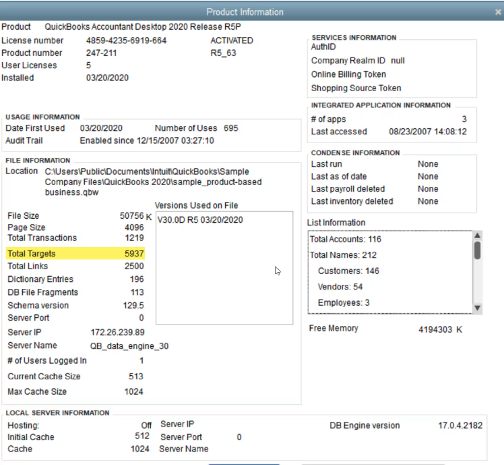Viewport: 504px width, 465px height.
Task: Click the Last accessed 08/23/2007 14:08:12 value
Action: 428,132
